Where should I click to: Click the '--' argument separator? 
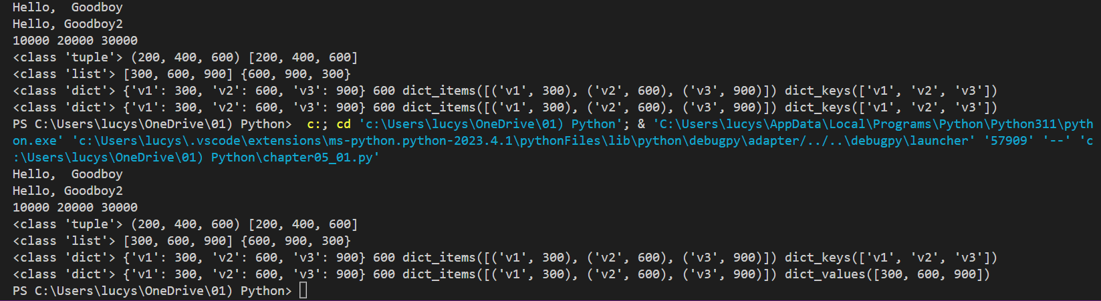coord(1057,140)
